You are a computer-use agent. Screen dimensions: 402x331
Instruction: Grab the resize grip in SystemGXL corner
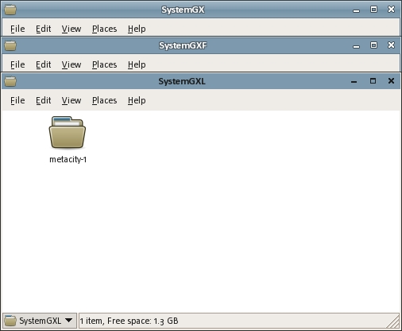(393, 321)
